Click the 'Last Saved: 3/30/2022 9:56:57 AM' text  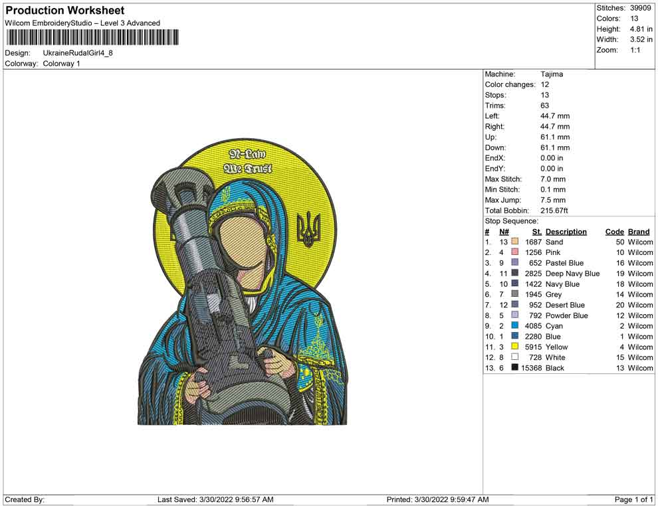215,499
